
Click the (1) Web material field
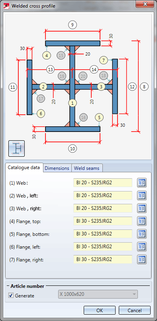103,183
